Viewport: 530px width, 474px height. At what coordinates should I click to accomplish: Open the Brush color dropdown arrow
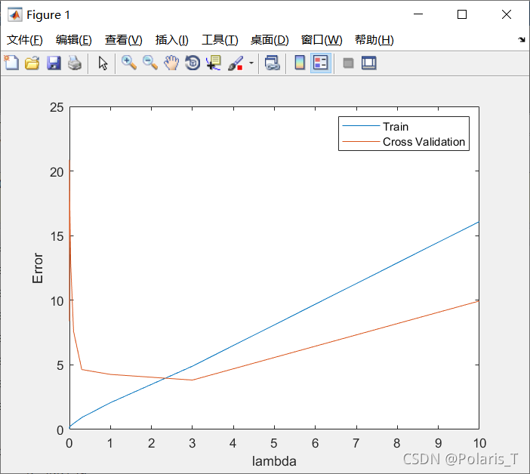click(251, 63)
